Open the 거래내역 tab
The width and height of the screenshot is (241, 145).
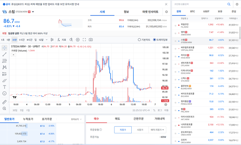[160, 119]
